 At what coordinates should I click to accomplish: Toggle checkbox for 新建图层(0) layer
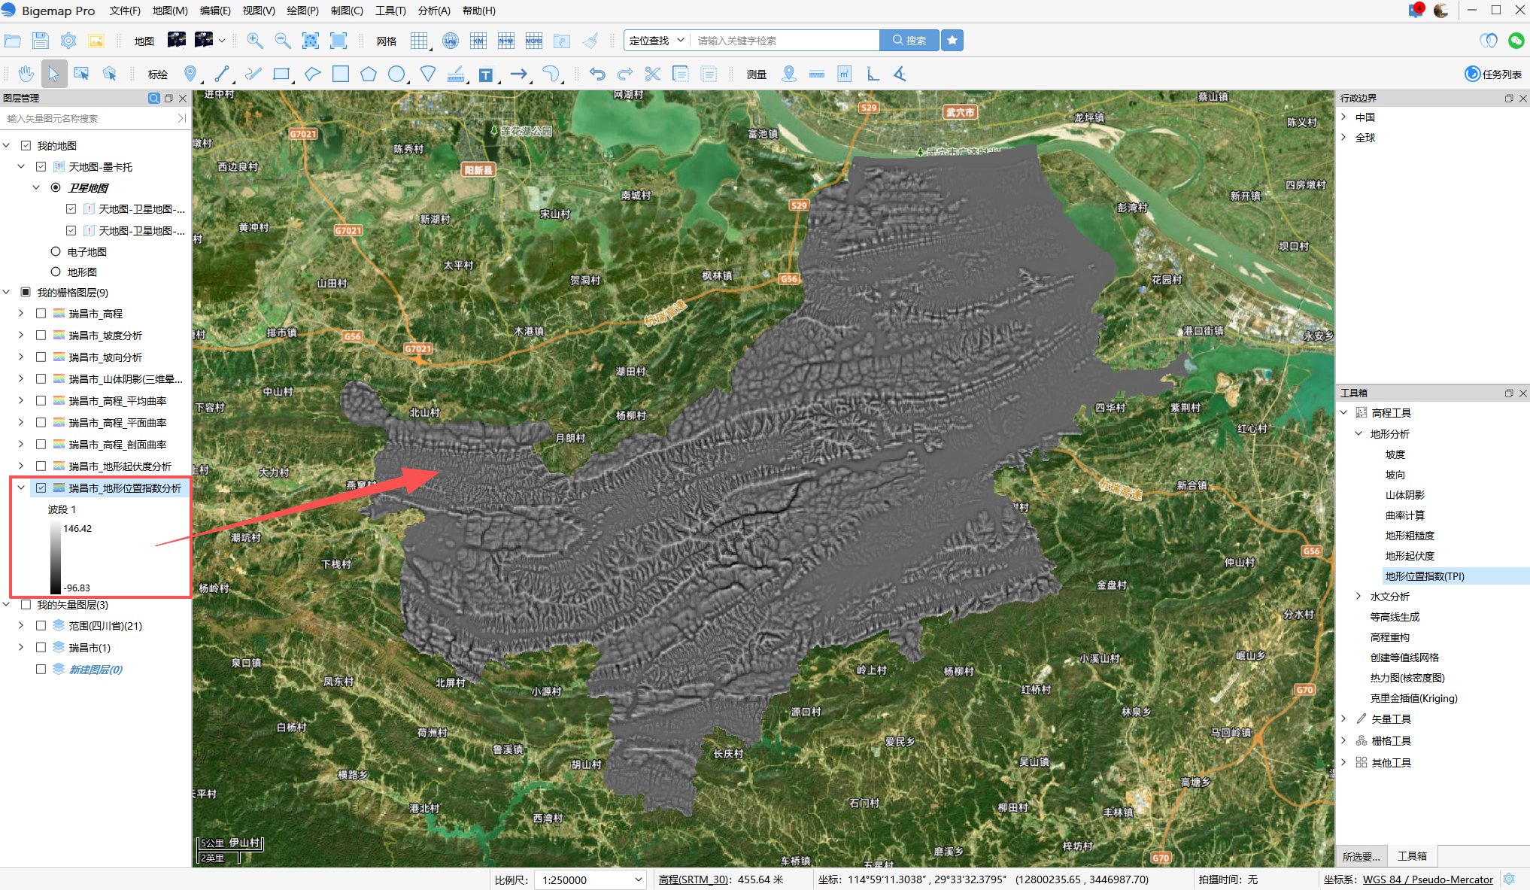(x=41, y=670)
